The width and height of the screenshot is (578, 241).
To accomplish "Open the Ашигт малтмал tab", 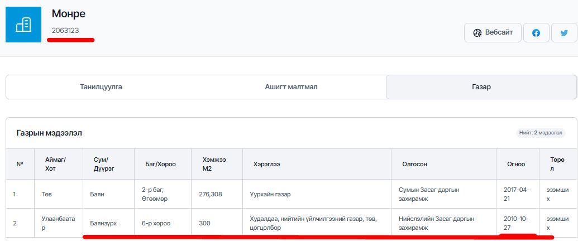I will (x=290, y=87).
